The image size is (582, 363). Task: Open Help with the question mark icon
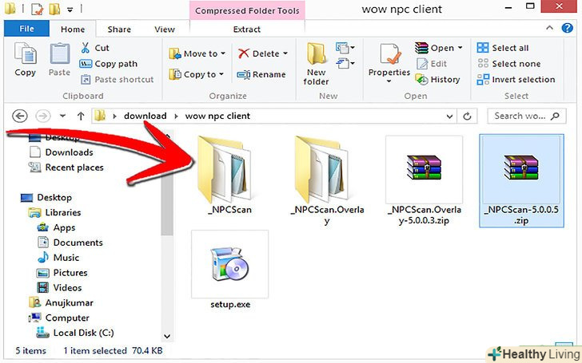(567, 28)
